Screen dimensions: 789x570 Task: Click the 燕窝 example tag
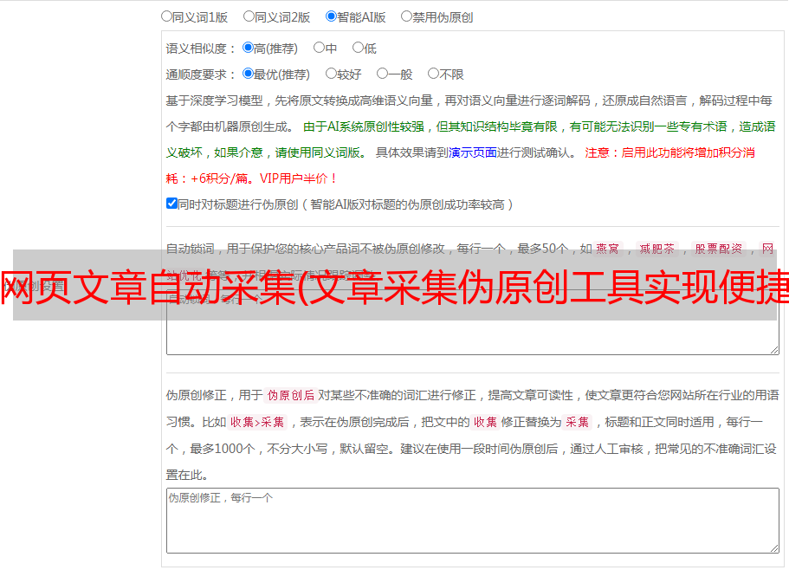607,249
